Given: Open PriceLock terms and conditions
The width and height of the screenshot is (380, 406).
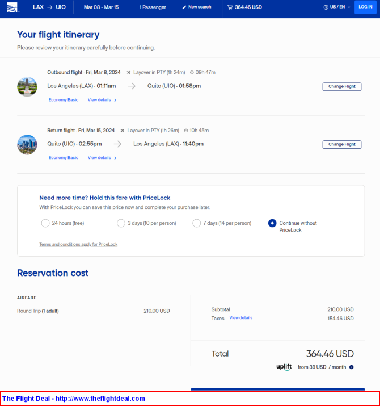Looking at the screenshot, I should [x=78, y=244].
